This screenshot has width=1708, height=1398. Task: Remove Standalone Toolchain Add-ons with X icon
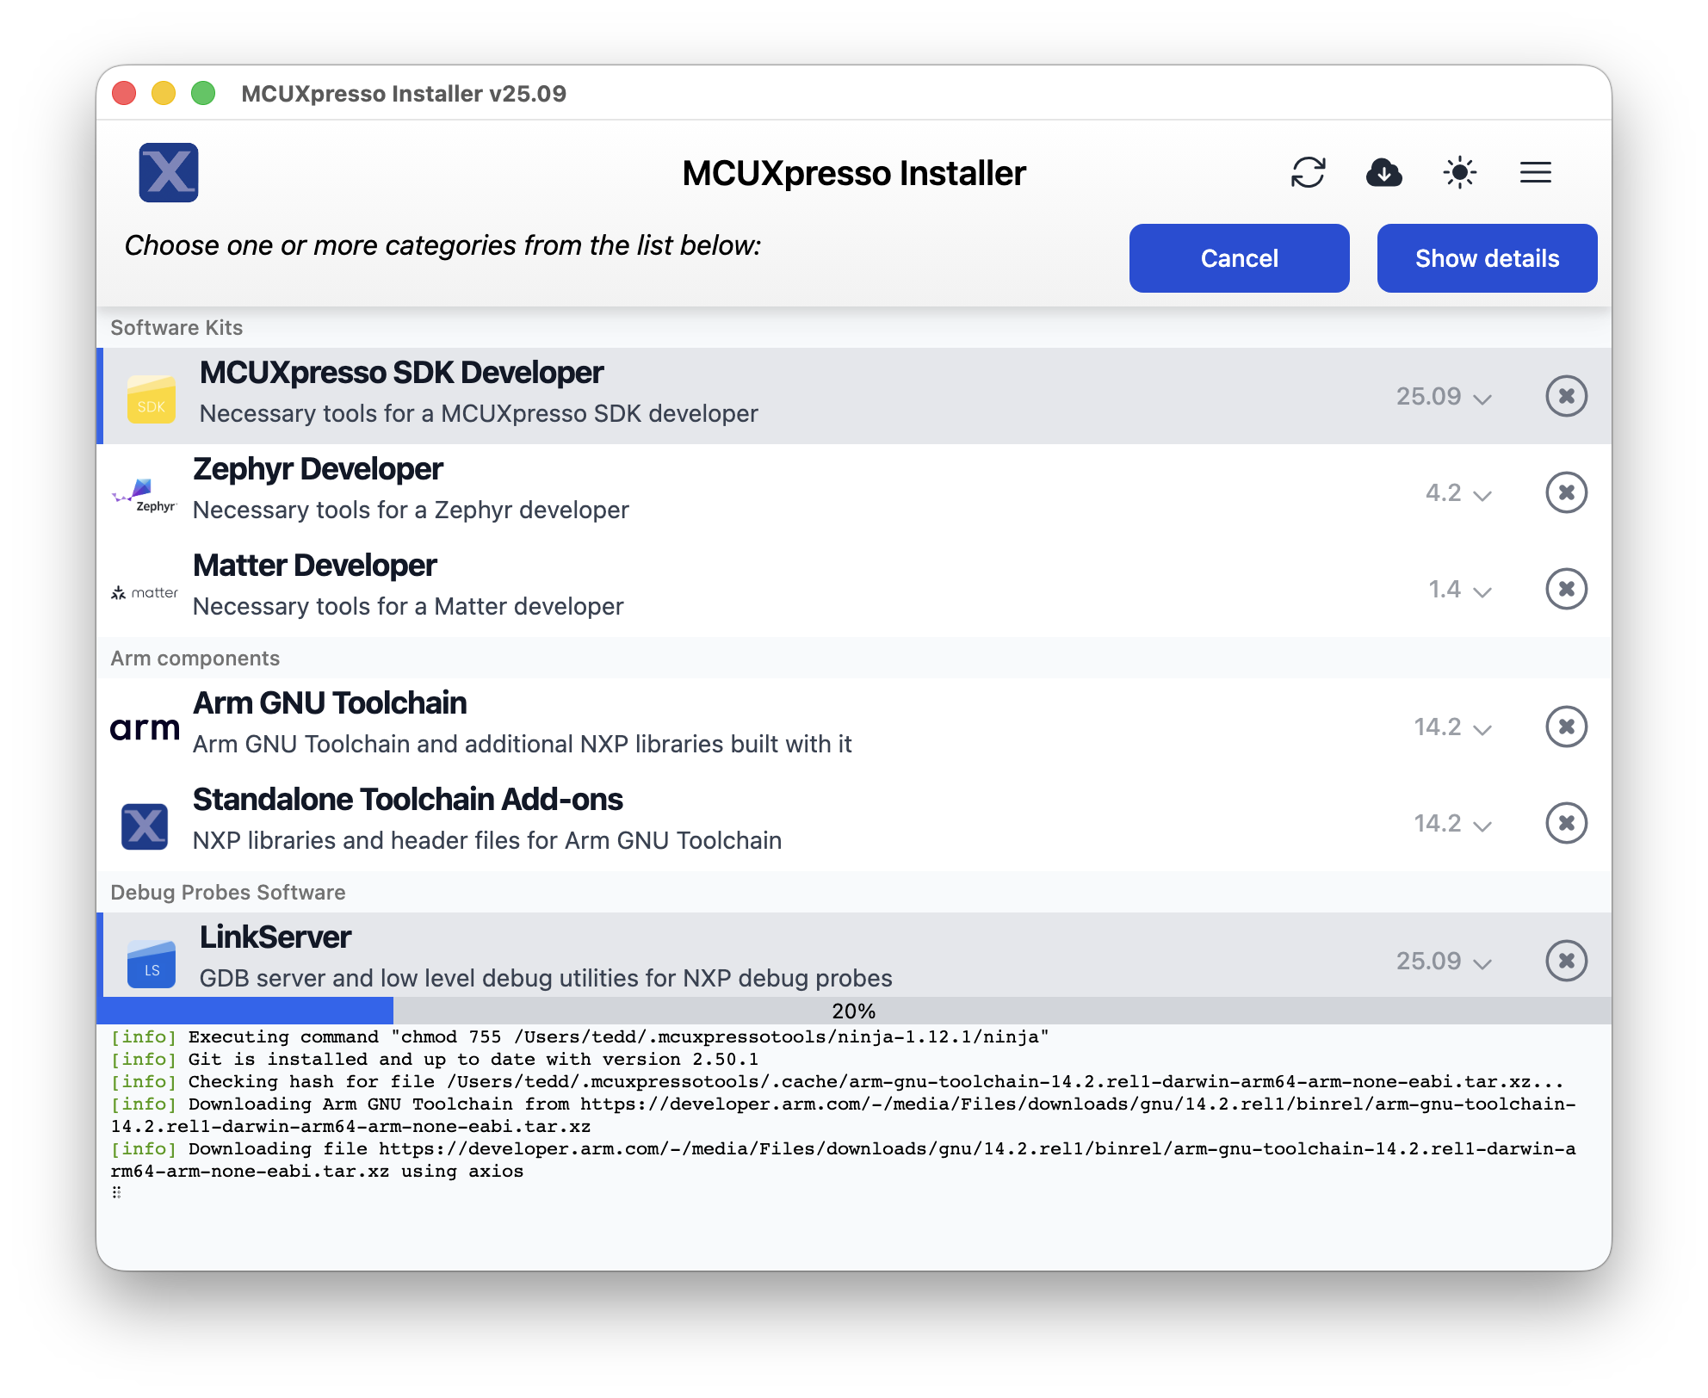point(1566,823)
